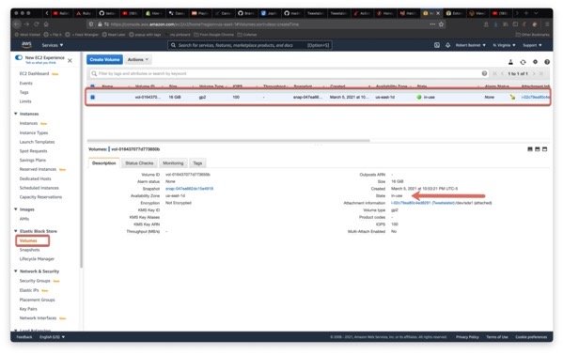Click the alarm status icon in the volume row
The image size is (563, 355).
[x=512, y=97]
